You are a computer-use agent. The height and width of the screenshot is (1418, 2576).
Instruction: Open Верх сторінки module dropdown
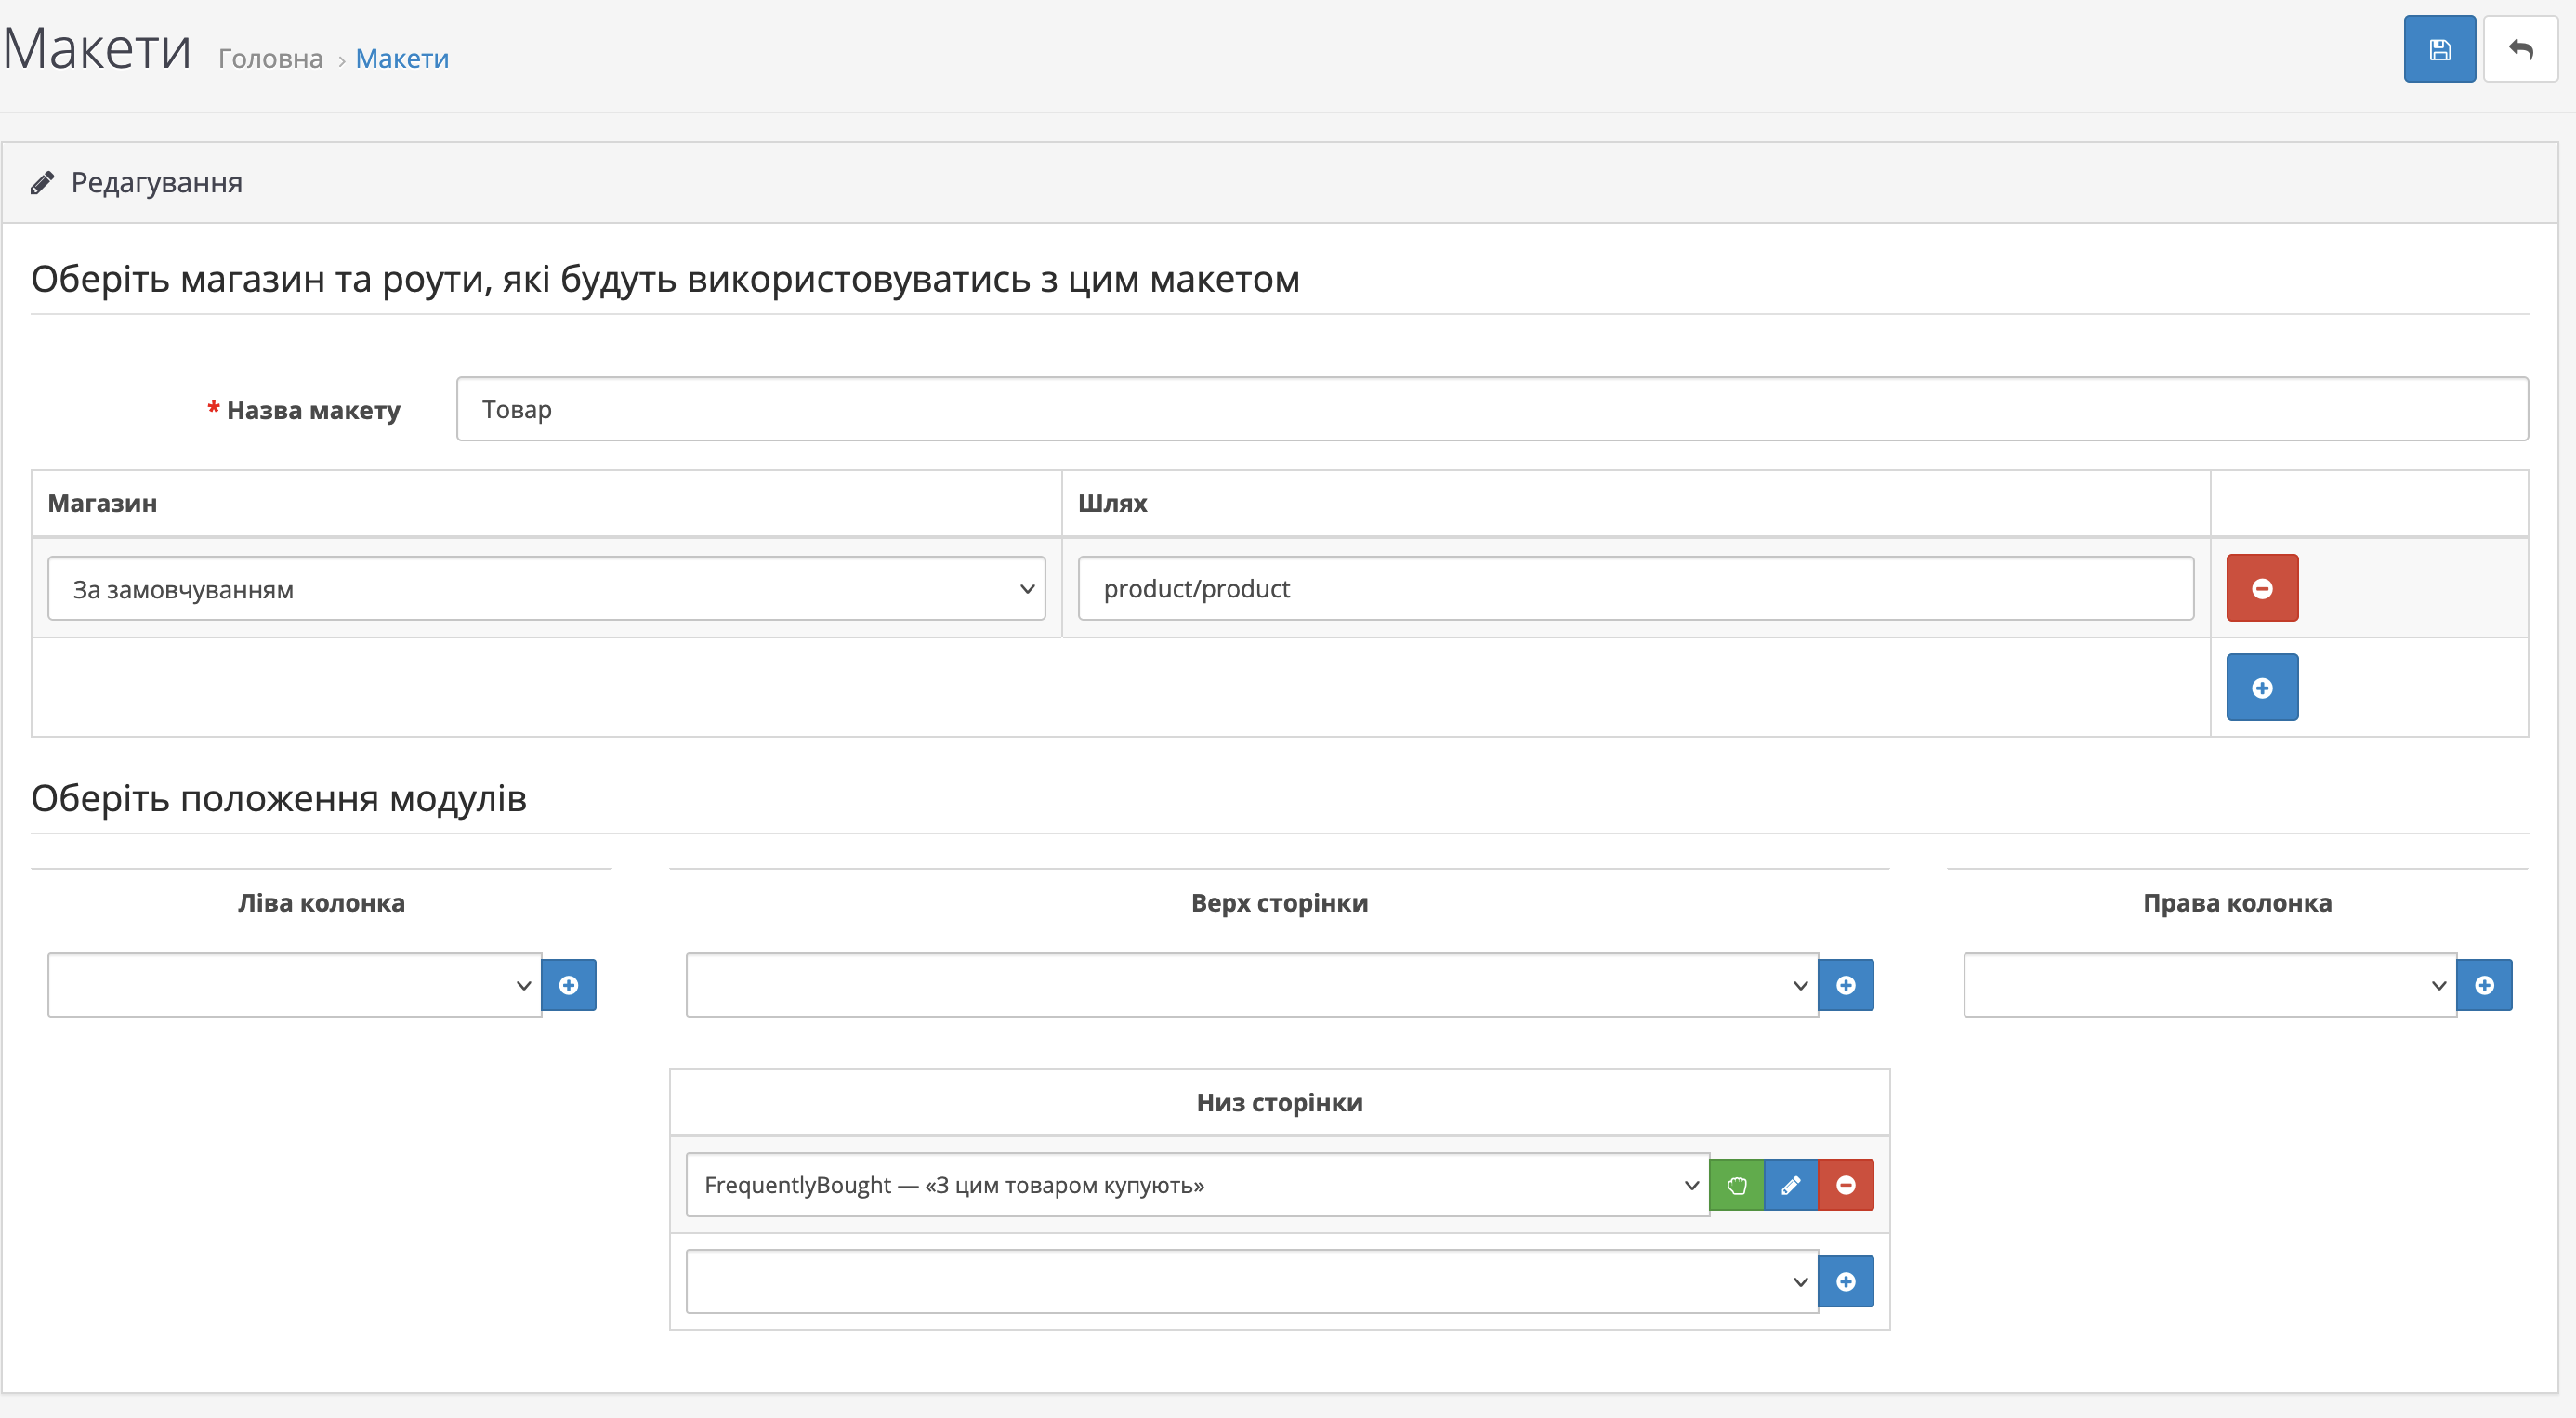tap(1252, 986)
